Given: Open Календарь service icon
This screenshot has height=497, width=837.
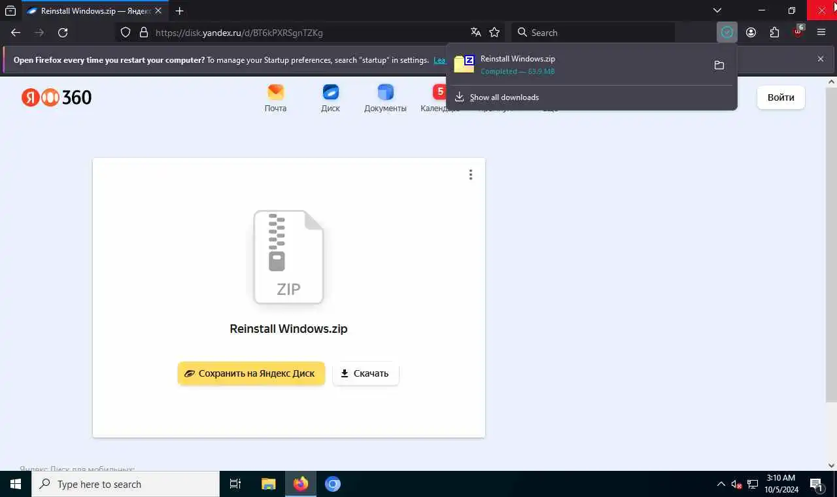Looking at the screenshot, I should [x=439, y=98].
